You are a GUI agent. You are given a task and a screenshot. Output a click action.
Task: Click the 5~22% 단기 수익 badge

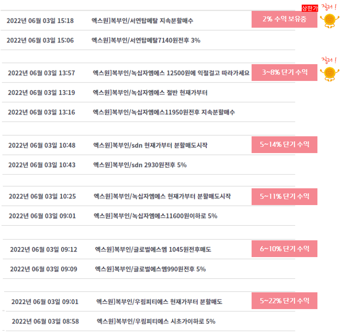tap(284, 301)
